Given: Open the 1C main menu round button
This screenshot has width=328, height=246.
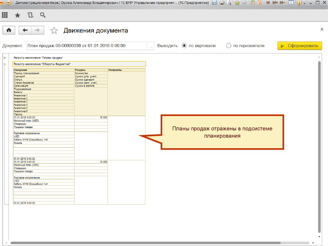Looking at the screenshot, I should pos(9,3).
